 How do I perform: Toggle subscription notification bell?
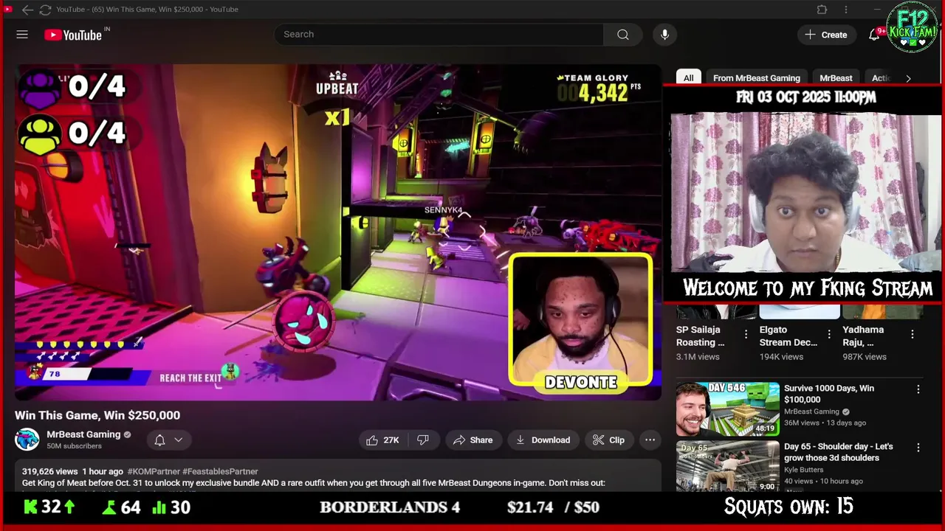click(159, 440)
